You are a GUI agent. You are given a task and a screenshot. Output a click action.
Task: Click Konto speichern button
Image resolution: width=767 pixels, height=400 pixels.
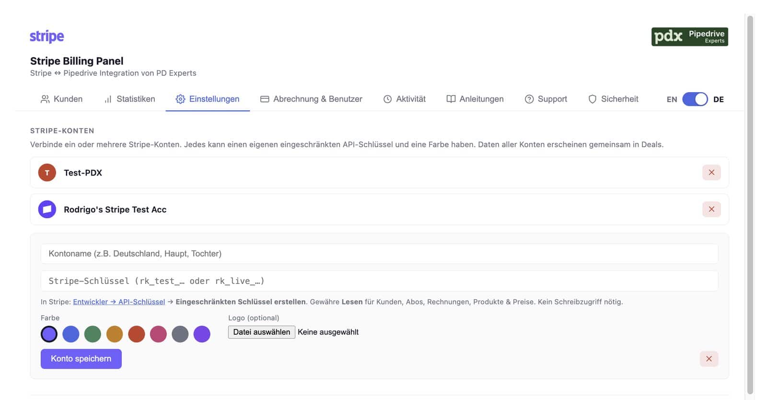coord(81,359)
